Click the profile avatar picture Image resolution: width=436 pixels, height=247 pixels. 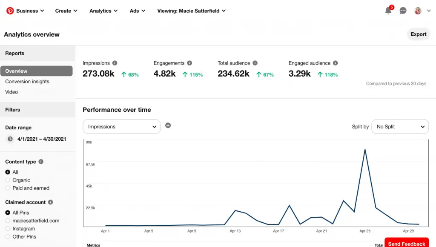coord(418,11)
